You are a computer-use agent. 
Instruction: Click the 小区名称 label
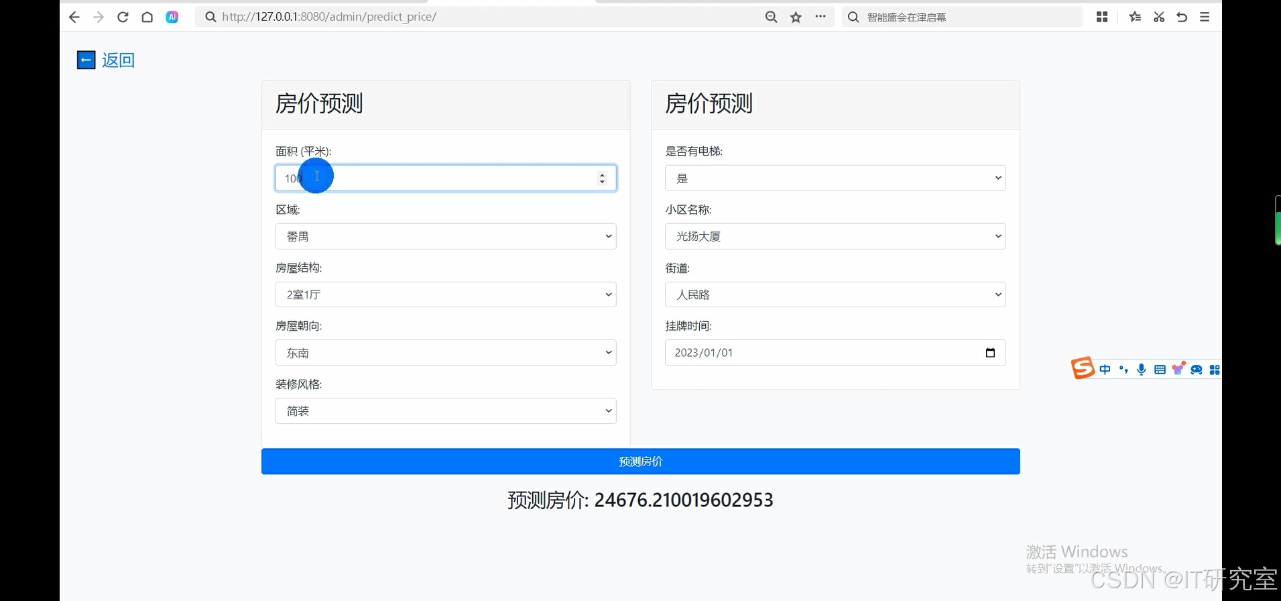[x=688, y=210]
